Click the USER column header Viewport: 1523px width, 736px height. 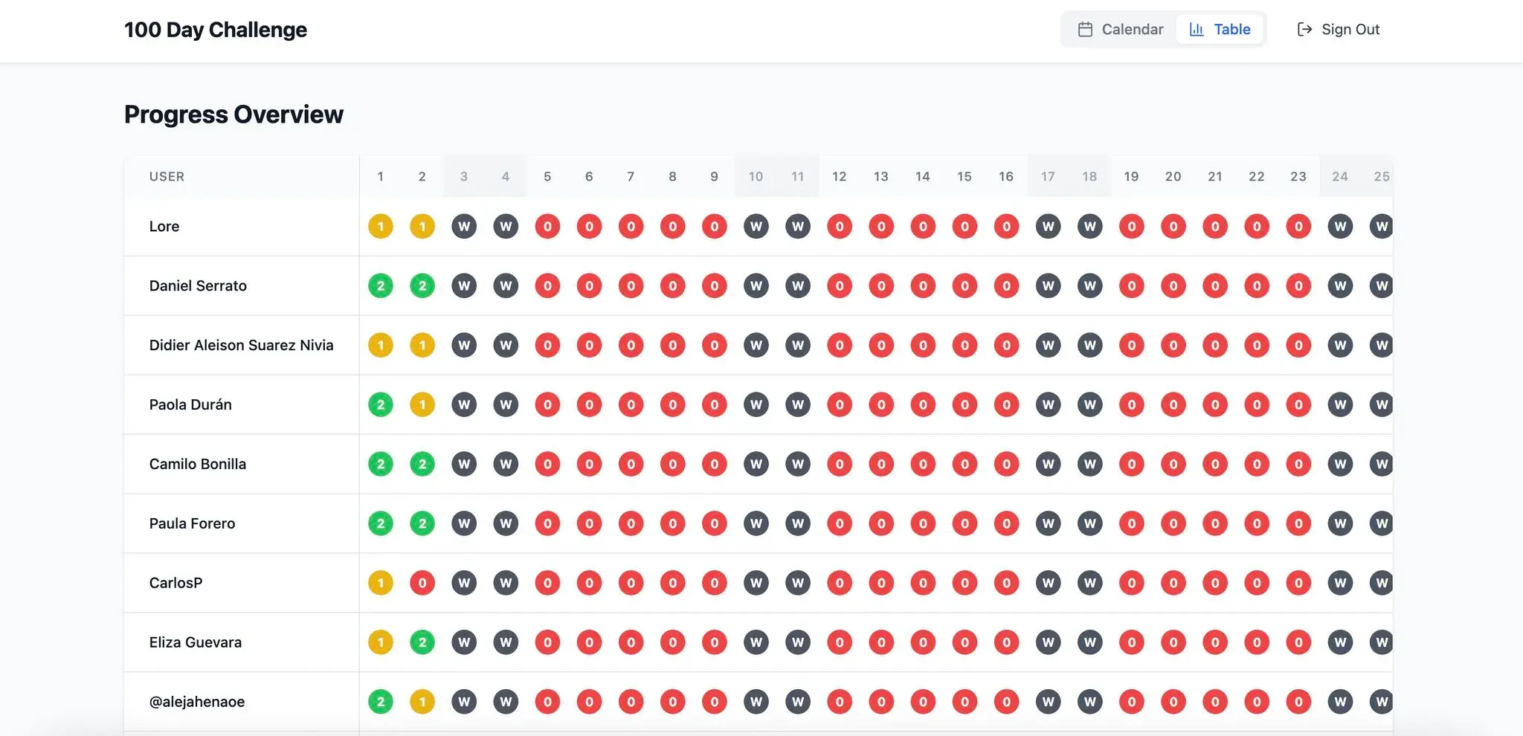point(167,177)
